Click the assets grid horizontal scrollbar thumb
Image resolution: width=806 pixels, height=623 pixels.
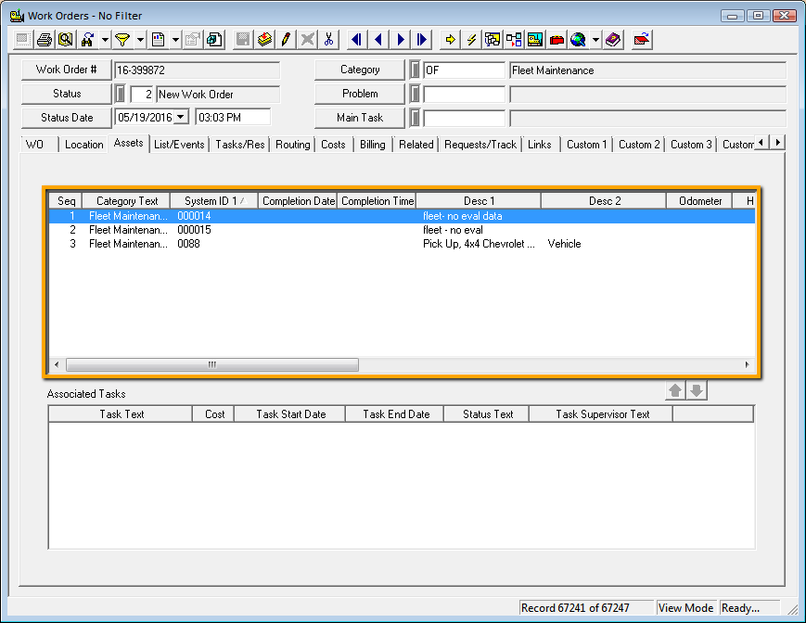pos(212,364)
